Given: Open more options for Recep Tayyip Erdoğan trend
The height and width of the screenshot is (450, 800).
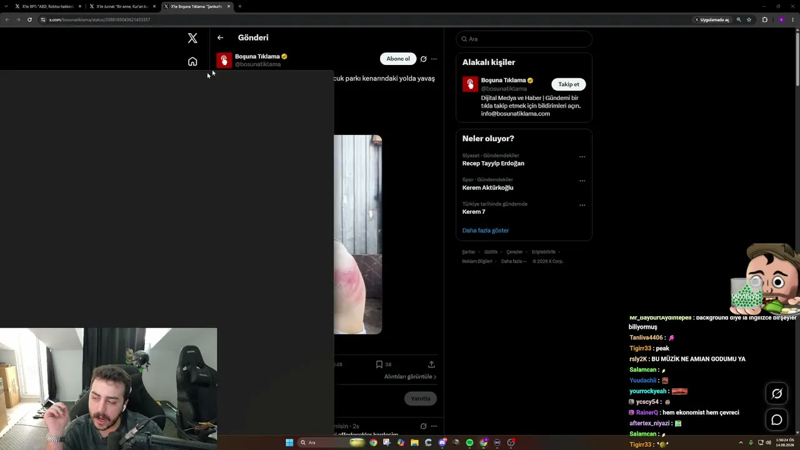Looking at the screenshot, I should pos(582,157).
